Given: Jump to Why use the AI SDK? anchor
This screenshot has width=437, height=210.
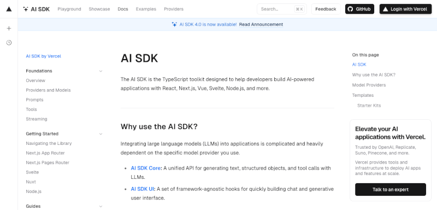Looking at the screenshot, I should [374, 75].
